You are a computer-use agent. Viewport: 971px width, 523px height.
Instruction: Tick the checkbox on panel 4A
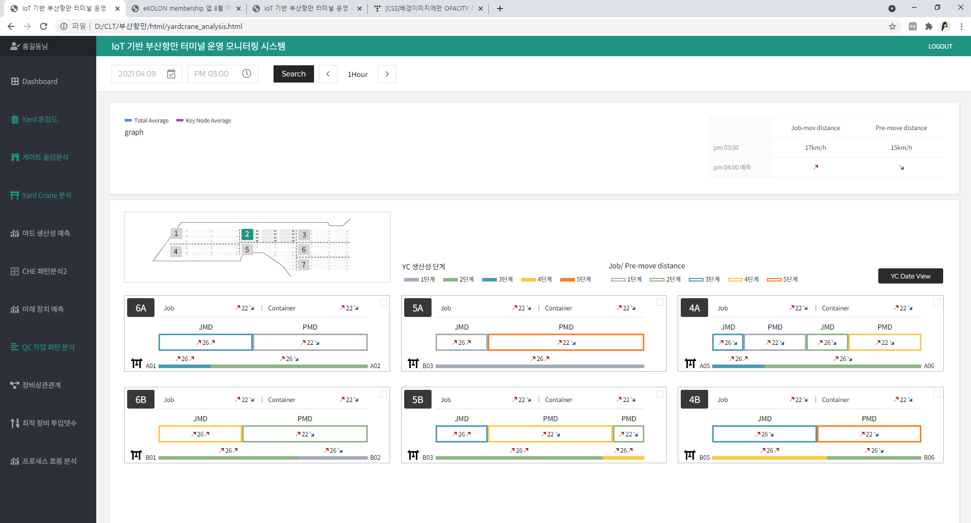pyautogui.click(x=937, y=302)
